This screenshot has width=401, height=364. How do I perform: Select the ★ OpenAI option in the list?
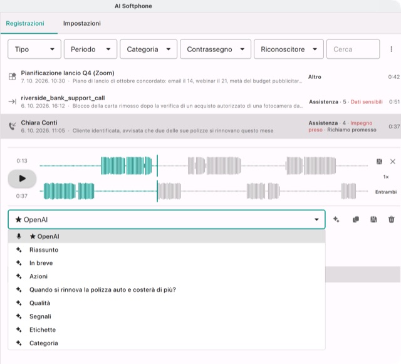pyautogui.click(x=167, y=236)
